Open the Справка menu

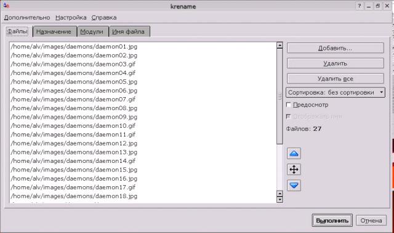[104, 18]
